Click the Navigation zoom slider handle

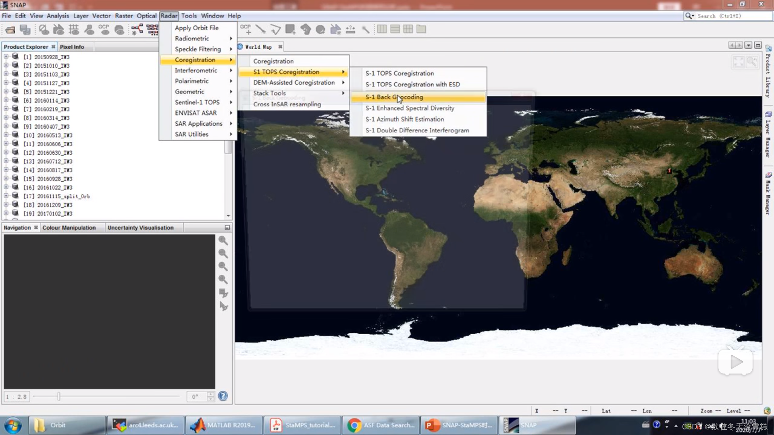(x=59, y=397)
